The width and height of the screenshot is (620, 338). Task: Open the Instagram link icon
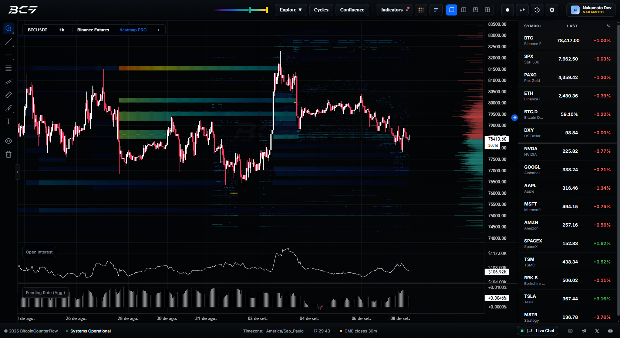pyautogui.click(x=570, y=331)
